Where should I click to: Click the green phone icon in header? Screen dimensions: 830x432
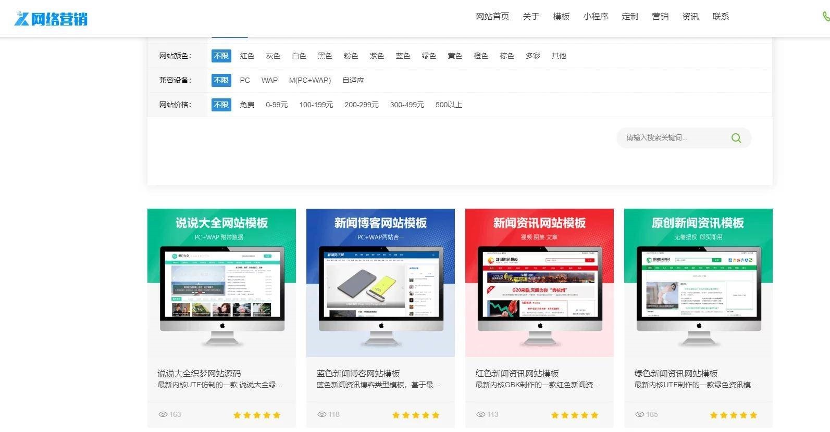point(825,17)
